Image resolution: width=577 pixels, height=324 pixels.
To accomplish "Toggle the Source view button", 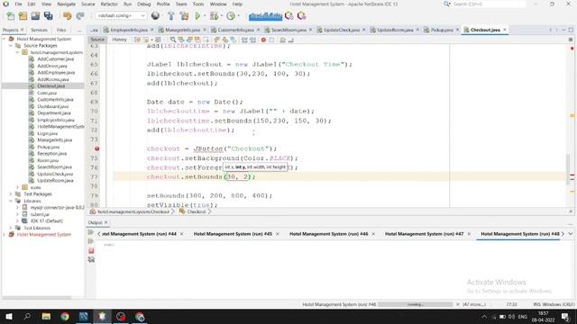I will (97, 40).
